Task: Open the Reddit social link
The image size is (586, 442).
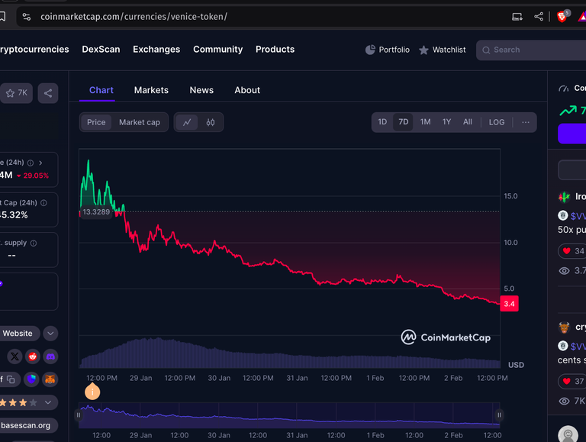Action: tap(33, 357)
